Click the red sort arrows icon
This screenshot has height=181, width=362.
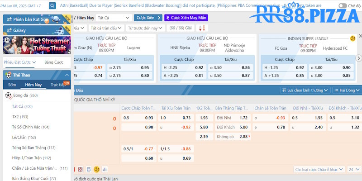pyautogui.click(x=201, y=28)
